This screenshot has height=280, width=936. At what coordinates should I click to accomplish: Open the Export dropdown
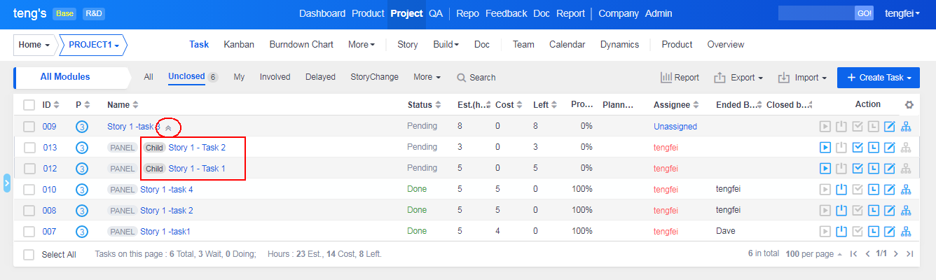click(x=738, y=78)
